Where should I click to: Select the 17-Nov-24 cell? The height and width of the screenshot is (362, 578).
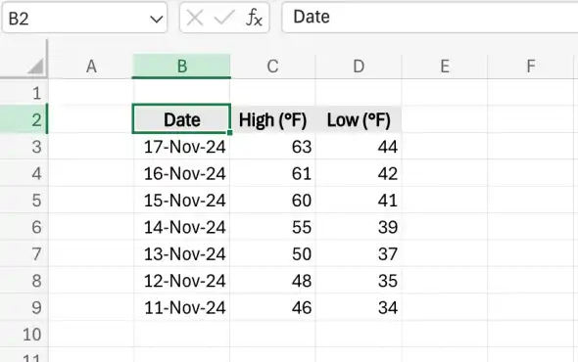tap(182, 147)
